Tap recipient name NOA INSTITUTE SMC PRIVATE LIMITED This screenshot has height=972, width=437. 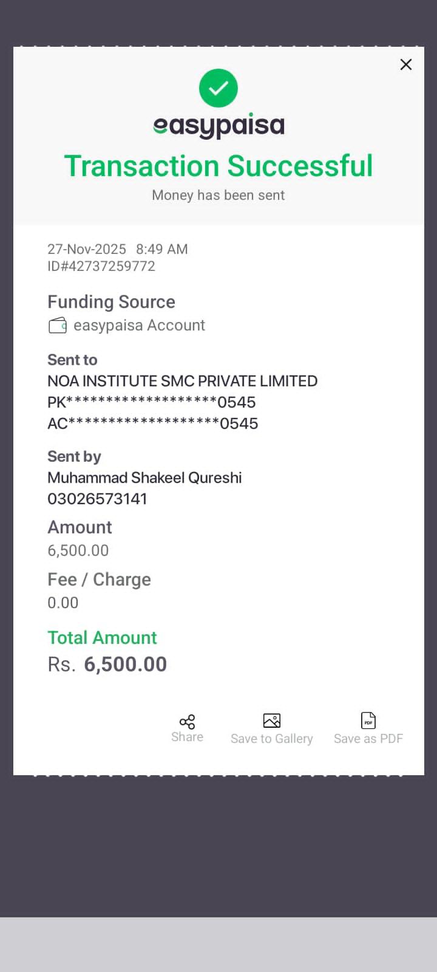pyautogui.click(x=182, y=381)
